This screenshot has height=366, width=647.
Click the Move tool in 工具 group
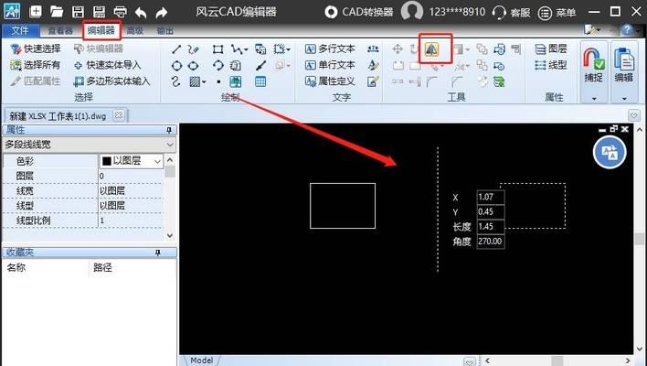[398, 48]
